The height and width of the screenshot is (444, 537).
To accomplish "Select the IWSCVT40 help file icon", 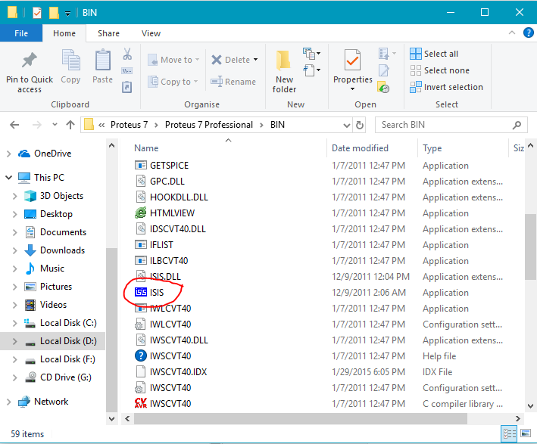I will [140, 356].
